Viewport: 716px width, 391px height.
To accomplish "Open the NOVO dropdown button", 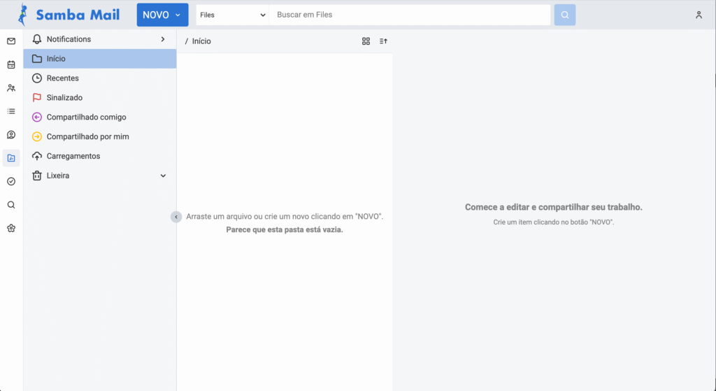I will 162,15.
